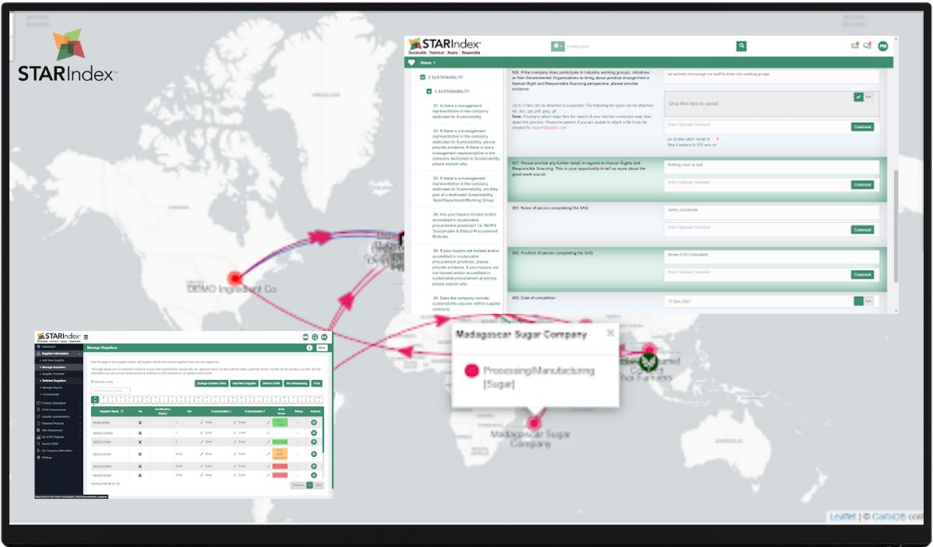933x547 pixels.
Task: Click the RA Outstanding button
Action: point(296,383)
